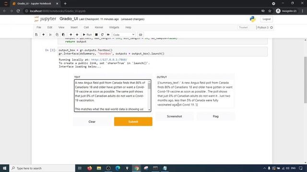Screen dimensions: 307x172
Task: Insert cell below with plus icon
Action: (x=44, y=35)
